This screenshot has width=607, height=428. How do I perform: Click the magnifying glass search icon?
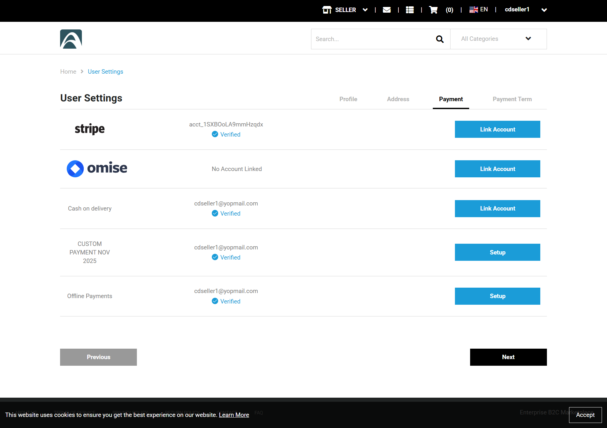point(440,39)
